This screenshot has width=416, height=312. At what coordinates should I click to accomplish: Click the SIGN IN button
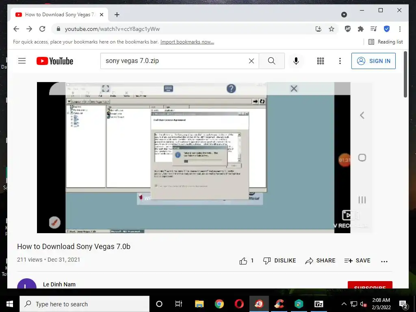[373, 61]
